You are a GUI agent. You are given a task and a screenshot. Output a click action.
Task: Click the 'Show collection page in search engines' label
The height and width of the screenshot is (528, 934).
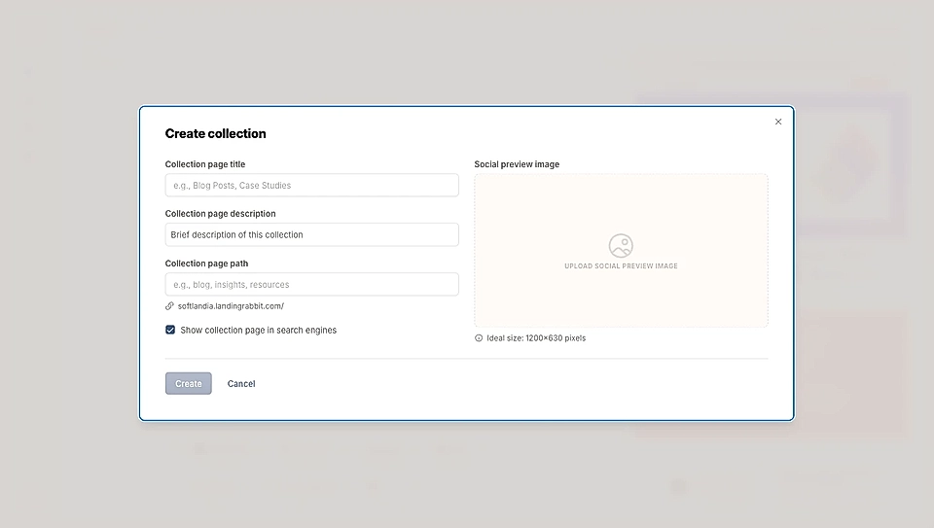point(258,331)
